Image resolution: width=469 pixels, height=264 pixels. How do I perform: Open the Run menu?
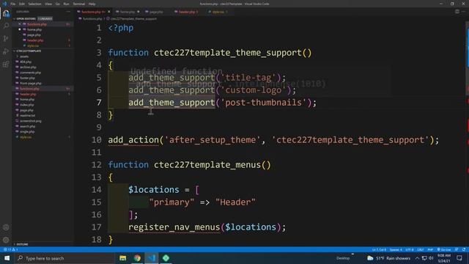tap(67, 4)
